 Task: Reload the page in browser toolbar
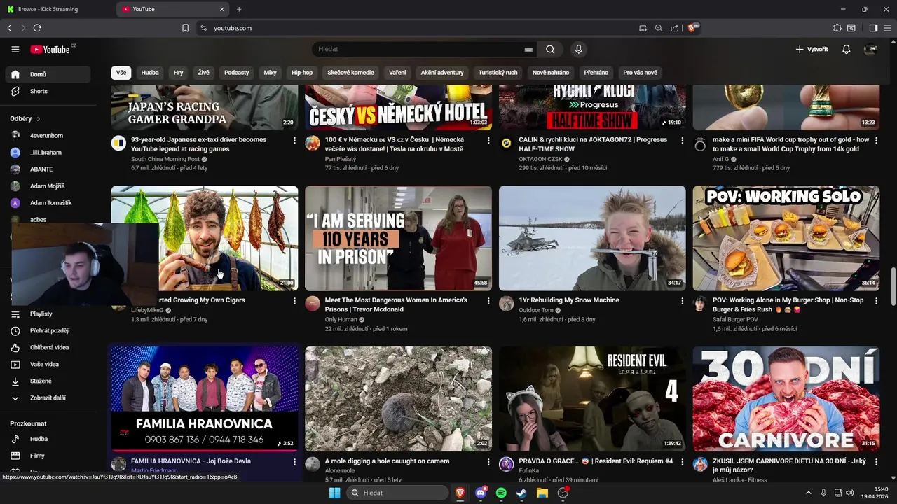[x=37, y=28]
